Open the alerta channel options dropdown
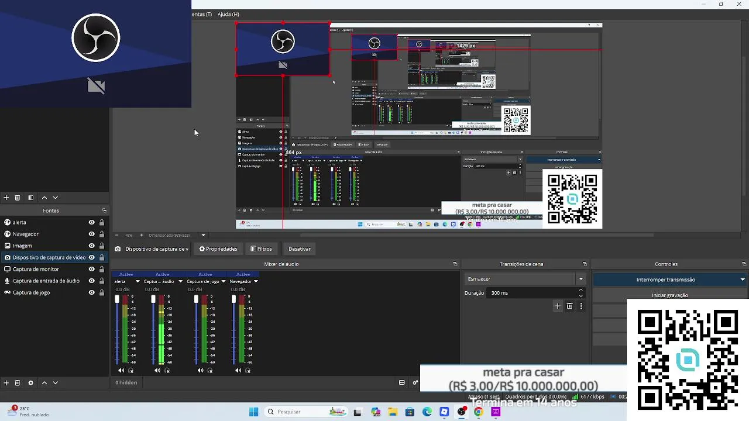This screenshot has height=421, width=749. click(138, 281)
